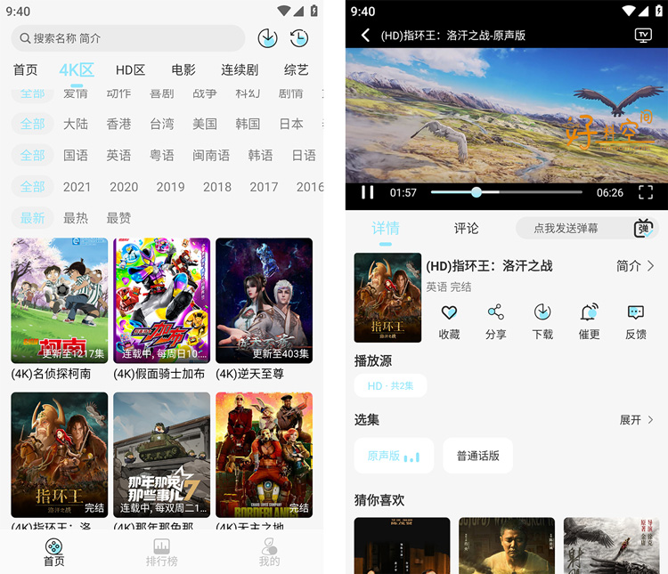Open the 那年那兔那些事儿 poster

pos(162,455)
